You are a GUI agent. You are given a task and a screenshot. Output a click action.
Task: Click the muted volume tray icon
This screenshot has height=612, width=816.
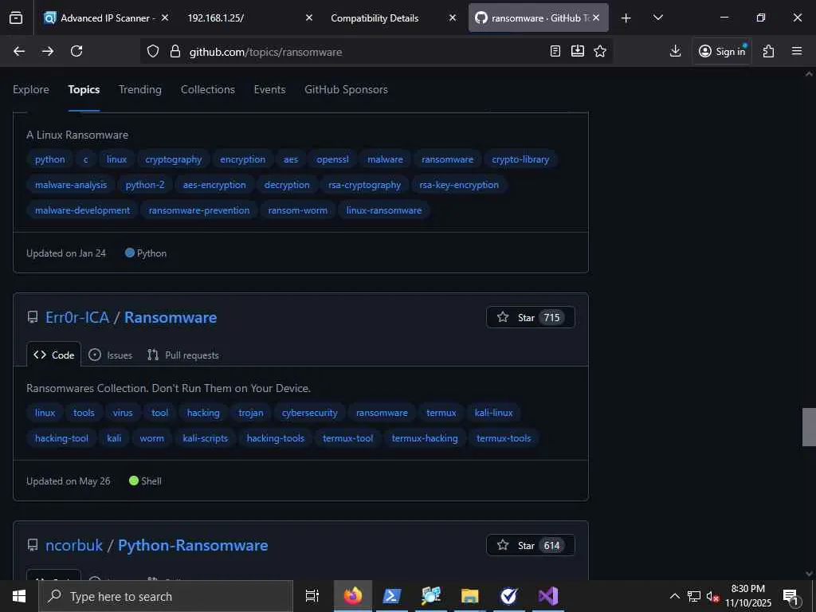coord(713,596)
